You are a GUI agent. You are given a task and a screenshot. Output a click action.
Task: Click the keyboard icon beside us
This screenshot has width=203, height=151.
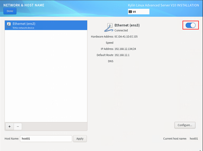tap(130, 12)
